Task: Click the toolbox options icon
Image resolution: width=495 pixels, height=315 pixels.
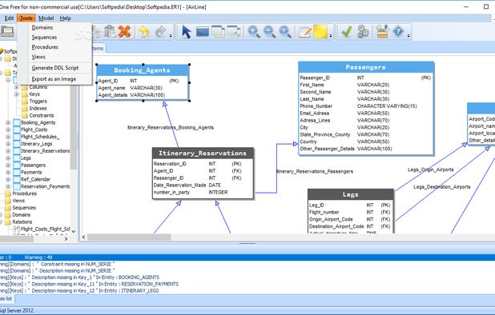Action: [x=382, y=32]
